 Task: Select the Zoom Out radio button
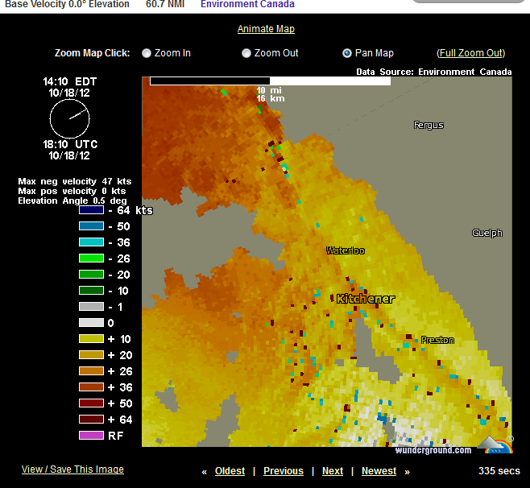click(x=246, y=53)
